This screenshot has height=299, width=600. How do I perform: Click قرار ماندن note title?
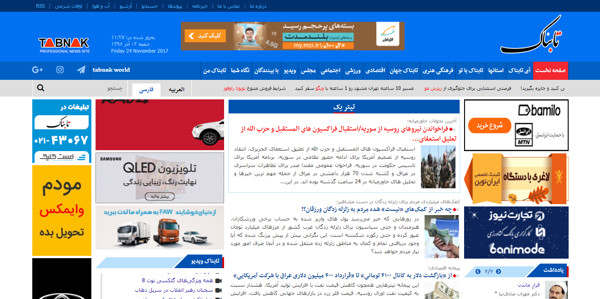pos(528,285)
